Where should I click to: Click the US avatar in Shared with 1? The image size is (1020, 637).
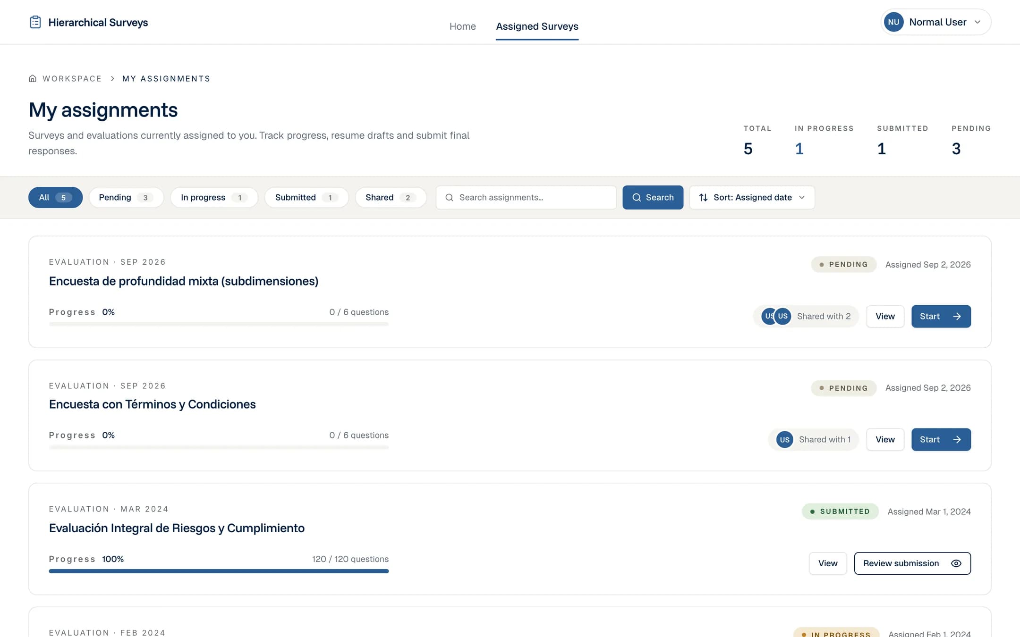point(785,439)
